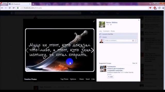Viewport: 165px width, 92px height.
Task: Open the 1 hr timestamp link
Action: point(108,25)
